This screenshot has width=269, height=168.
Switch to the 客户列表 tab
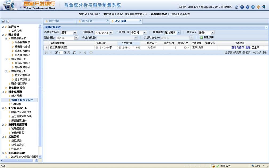pyautogui.click(x=60, y=21)
